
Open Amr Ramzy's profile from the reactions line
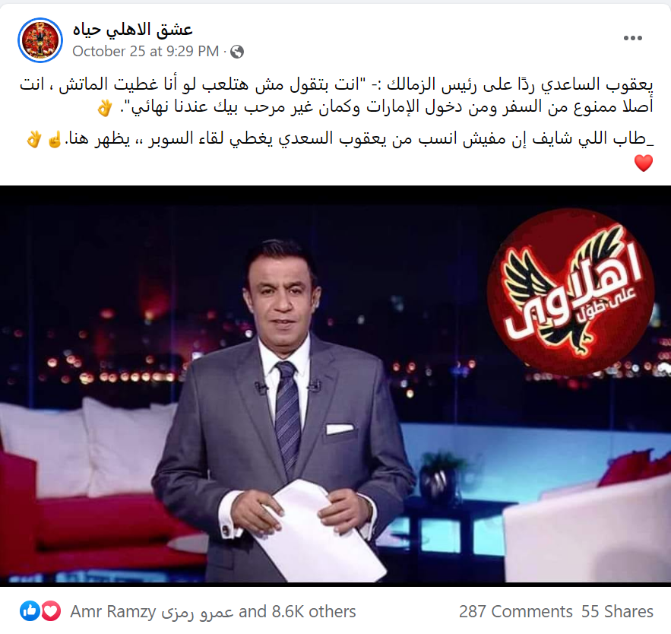point(152,611)
